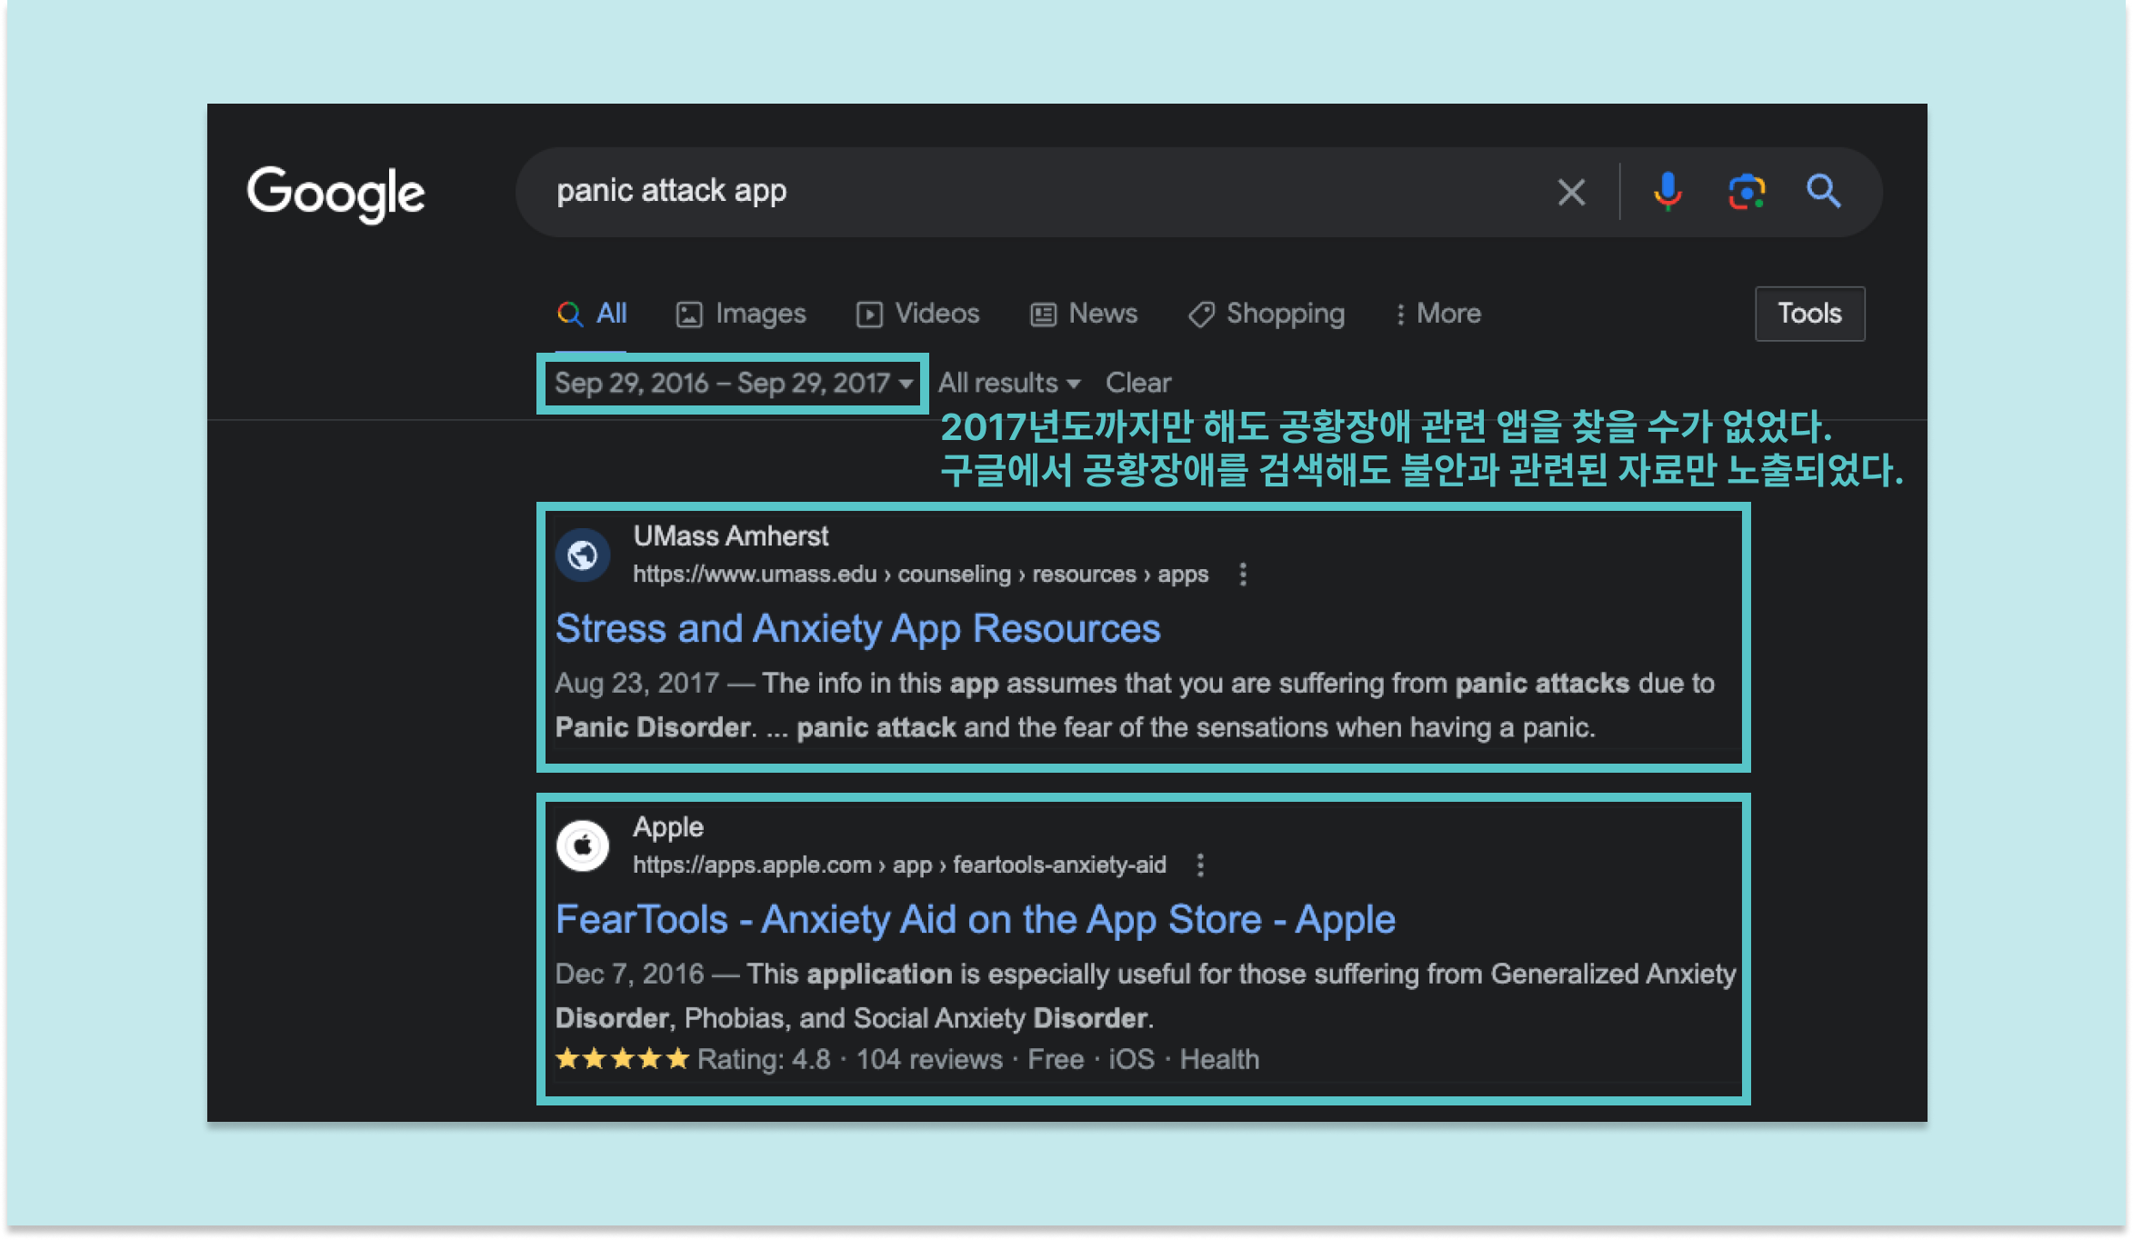Open the All results dropdown
Image resolution: width=2133 pixels, height=1240 pixels.
1008,383
